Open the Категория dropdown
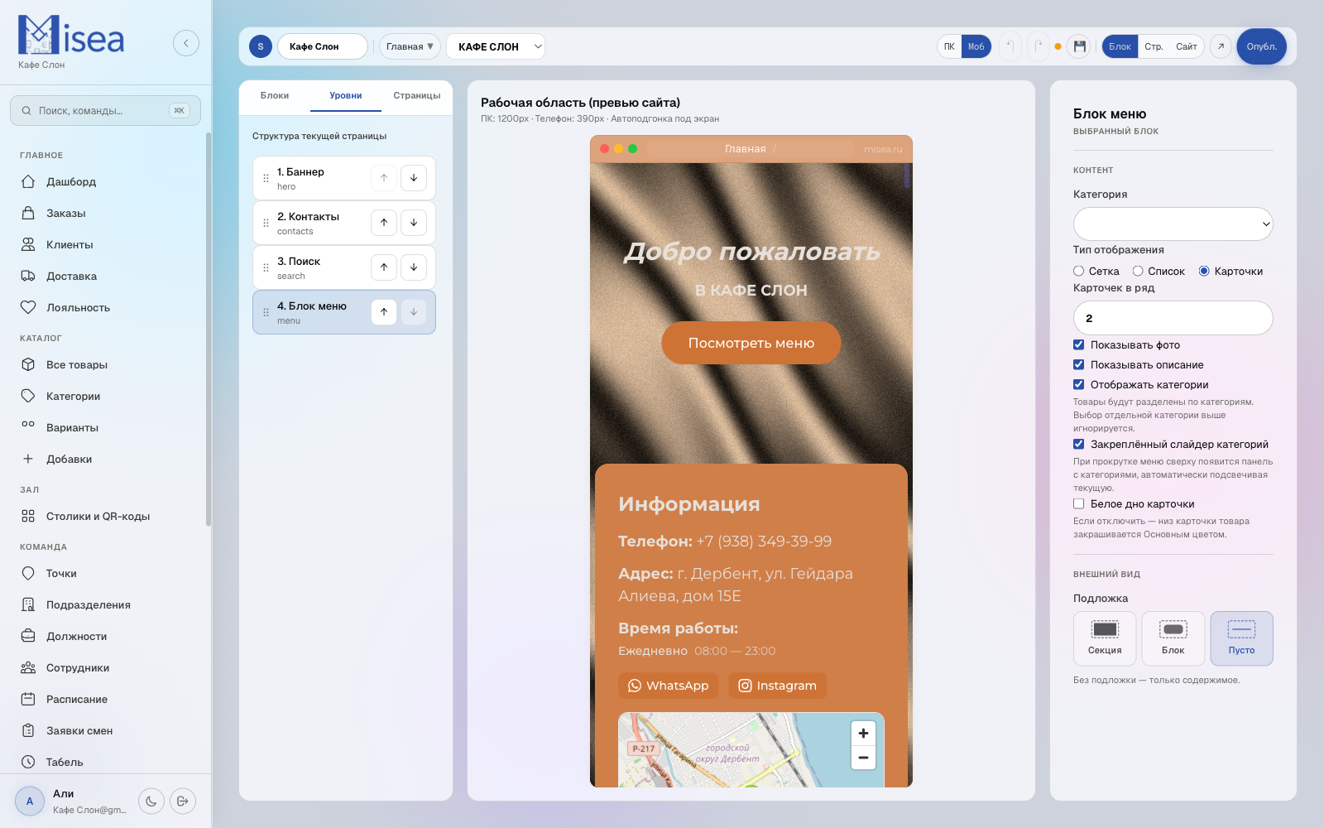 pyautogui.click(x=1173, y=224)
